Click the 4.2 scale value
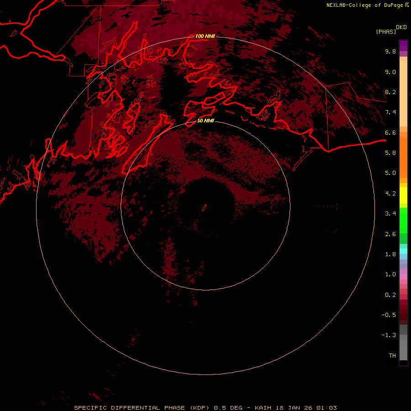Image resolution: width=411 pixels, height=411 pixels. click(x=390, y=194)
